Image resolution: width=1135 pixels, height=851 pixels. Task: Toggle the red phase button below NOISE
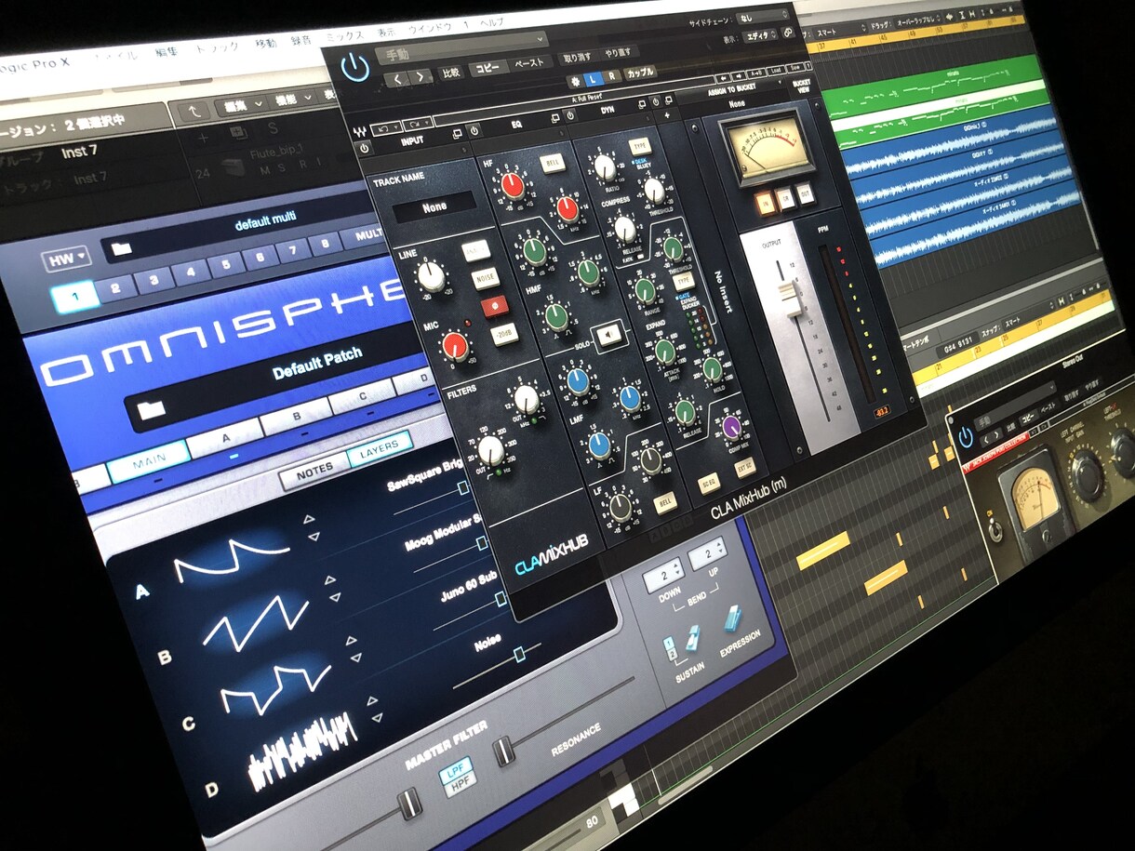494,306
